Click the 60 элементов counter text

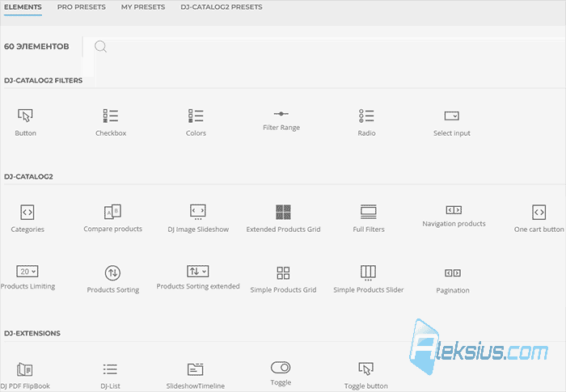point(36,47)
